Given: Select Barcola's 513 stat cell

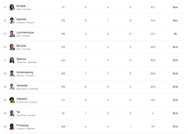Looking at the screenshot, I should (63, 47).
